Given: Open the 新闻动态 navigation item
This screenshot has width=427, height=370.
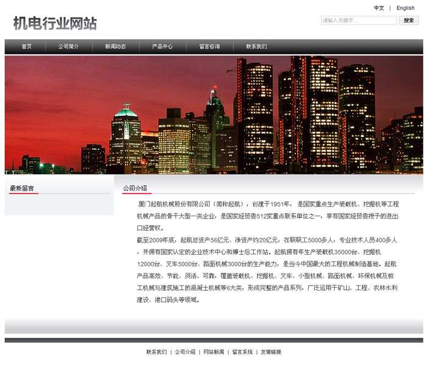Looking at the screenshot, I should (115, 46).
